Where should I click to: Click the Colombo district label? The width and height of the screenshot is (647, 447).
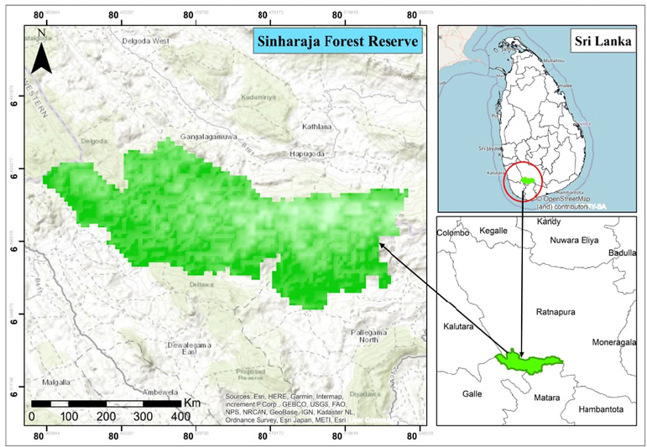(x=453, y=233)
